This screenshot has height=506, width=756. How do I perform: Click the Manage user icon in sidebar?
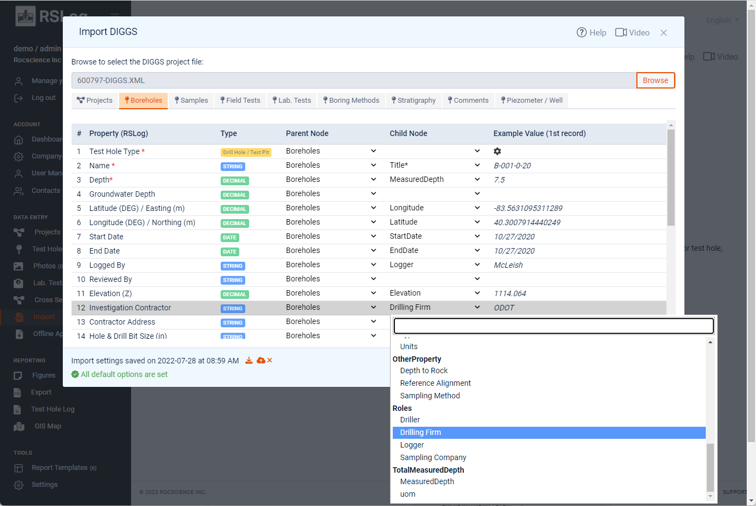tap(19, 81)
